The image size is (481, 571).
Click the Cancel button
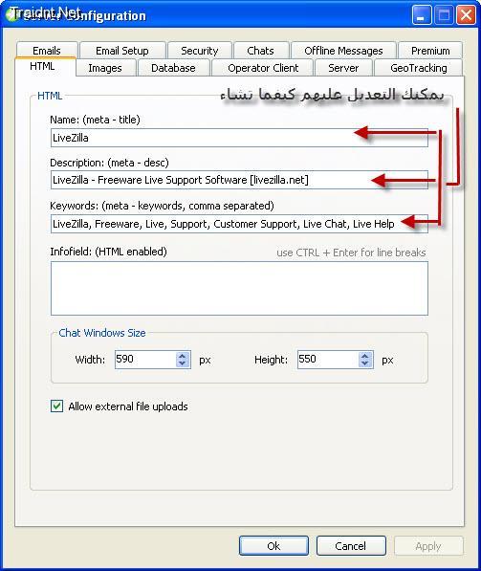coord(351,545)
